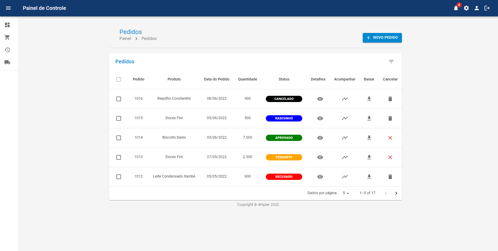Navigate to Painel breadcrumb link
Screen dimensions: 498x251
point(125,39)
